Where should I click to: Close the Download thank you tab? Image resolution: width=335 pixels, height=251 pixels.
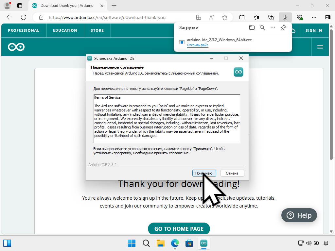pyautogui.click(x=102, y=6)
